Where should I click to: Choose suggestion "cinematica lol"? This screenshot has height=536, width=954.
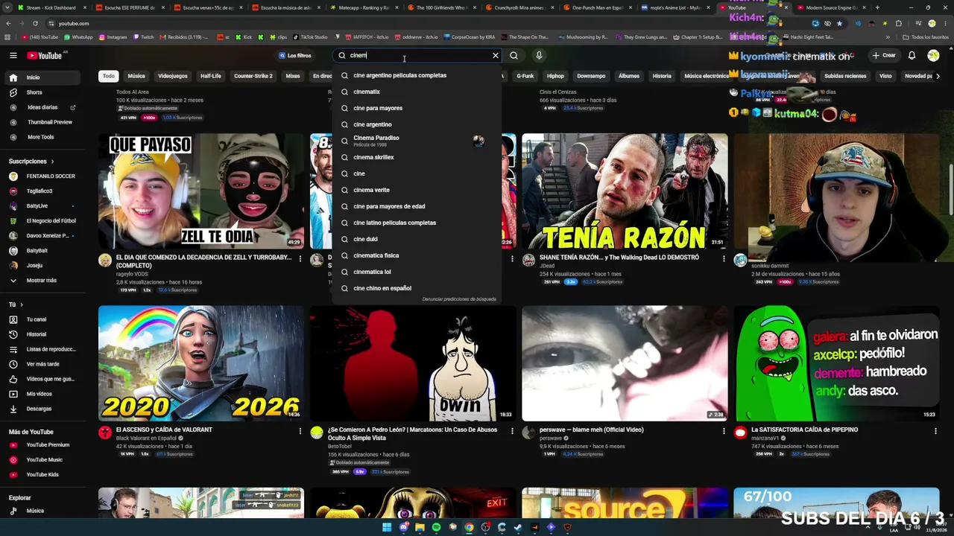[x=417, y=272]
